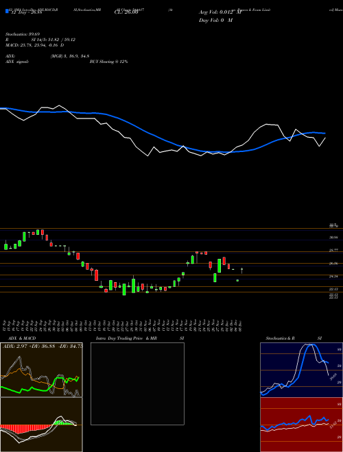Open the empty Intra Day Trading Price panel
Screen dimensions: 343x452
pos(137,384)
